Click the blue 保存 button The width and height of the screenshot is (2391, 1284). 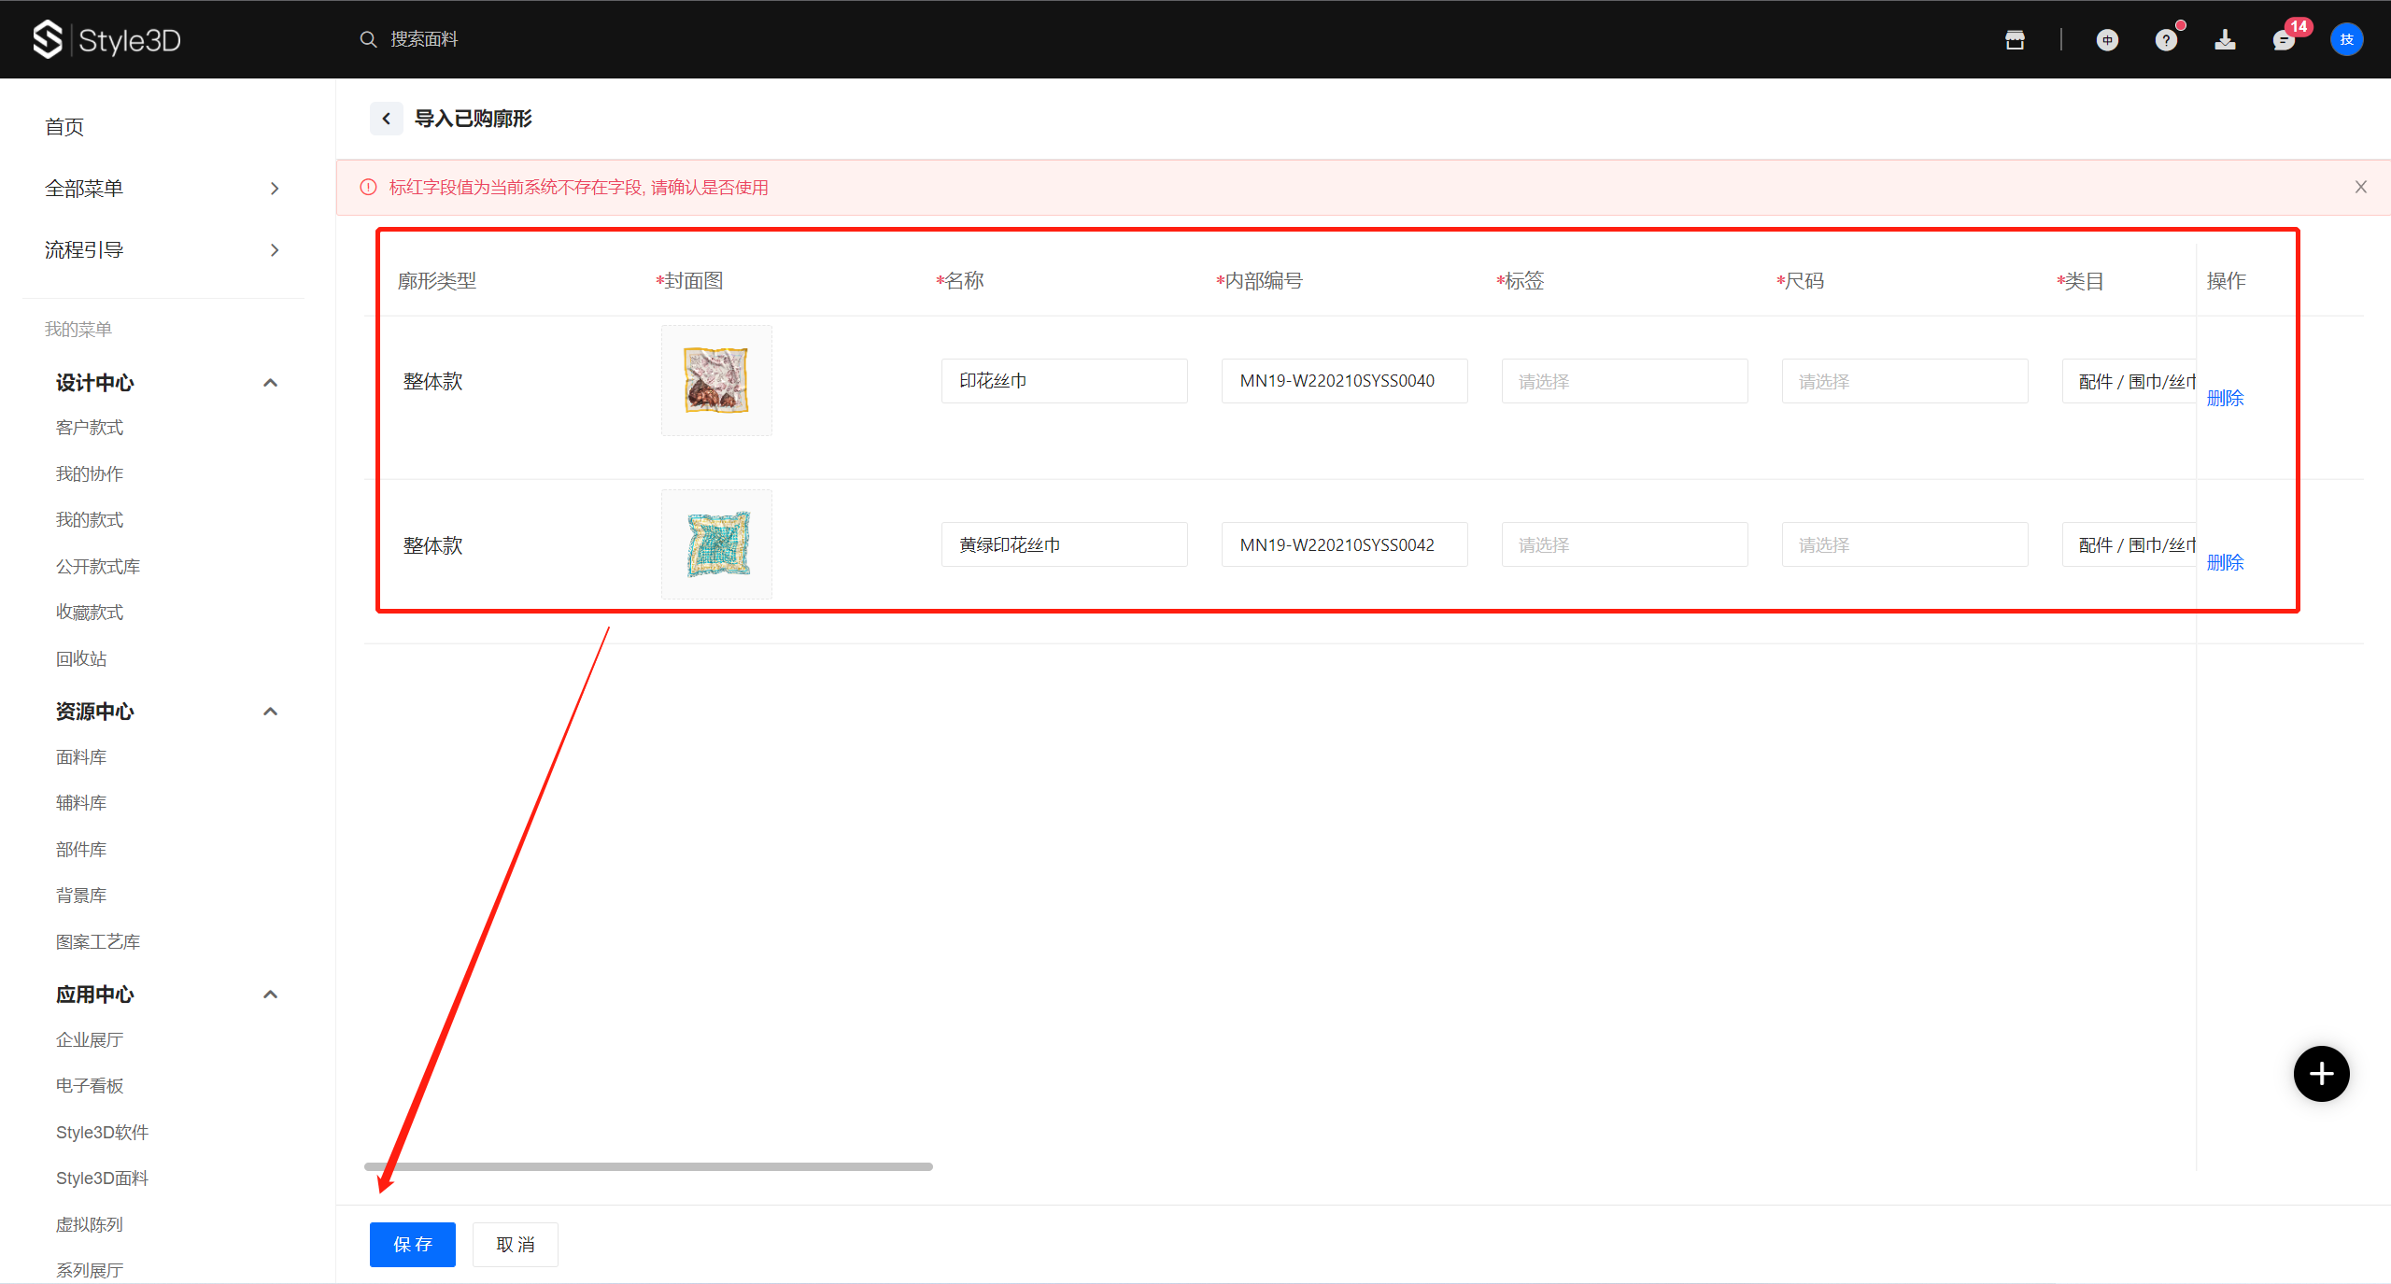pos(412,1244)
